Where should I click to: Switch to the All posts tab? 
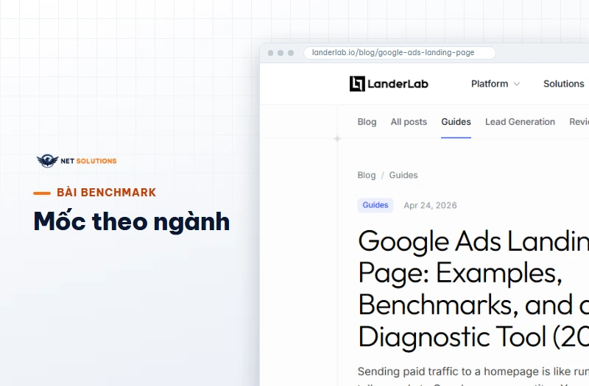(409, 122)
